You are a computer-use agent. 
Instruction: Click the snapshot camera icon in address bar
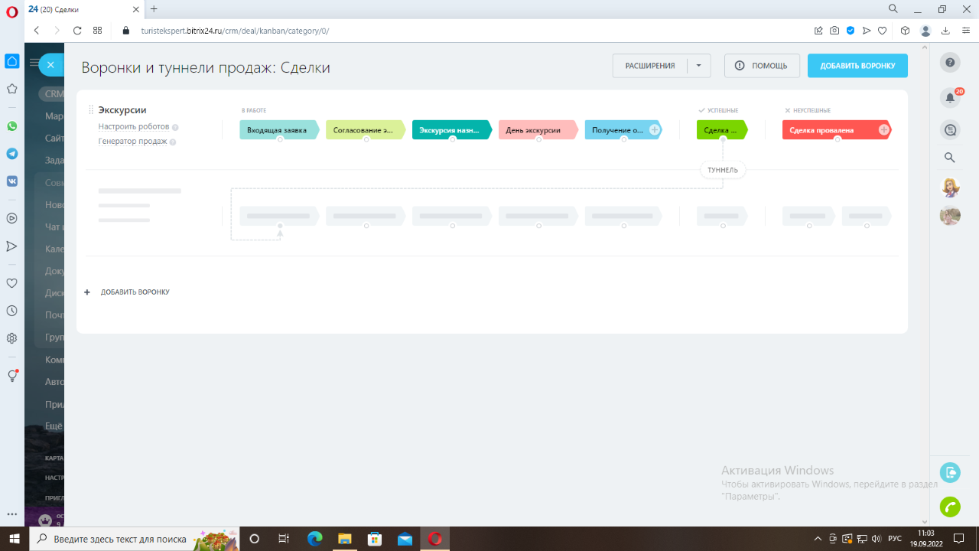click(834, 31)
